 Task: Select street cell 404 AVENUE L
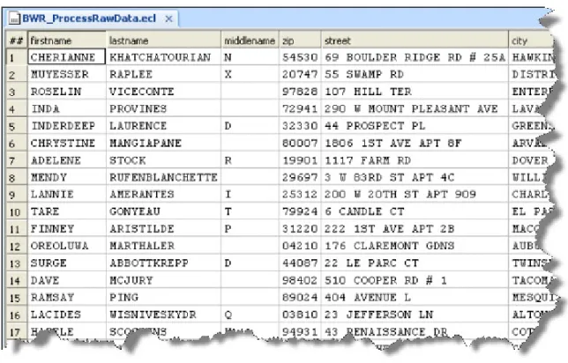[x=415, y=297]
